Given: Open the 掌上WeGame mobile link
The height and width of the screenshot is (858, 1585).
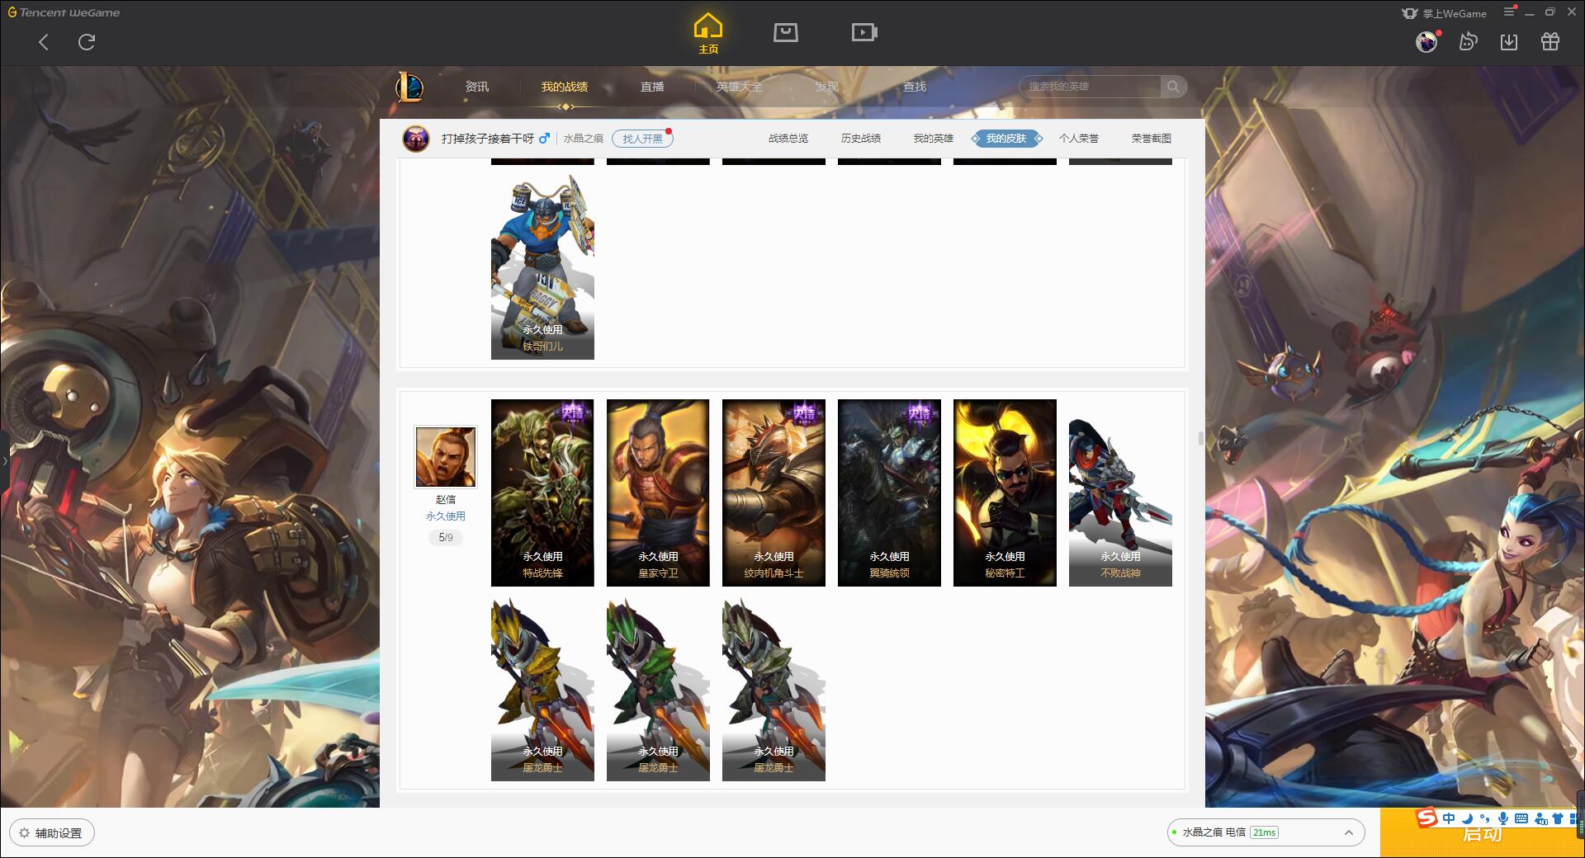Looking at the screenshot, I should [x=1444, y=13].
